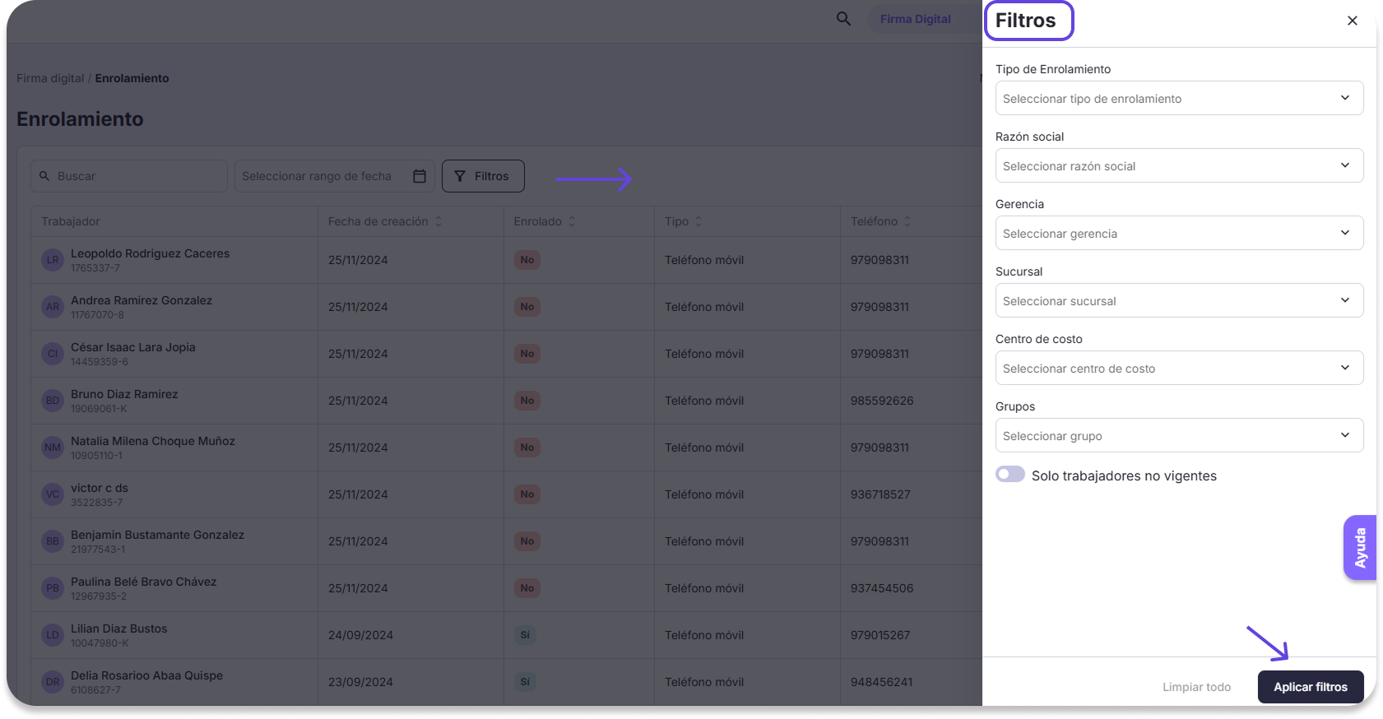Click phone number 985592626
1383x719 pixels.
882,401
